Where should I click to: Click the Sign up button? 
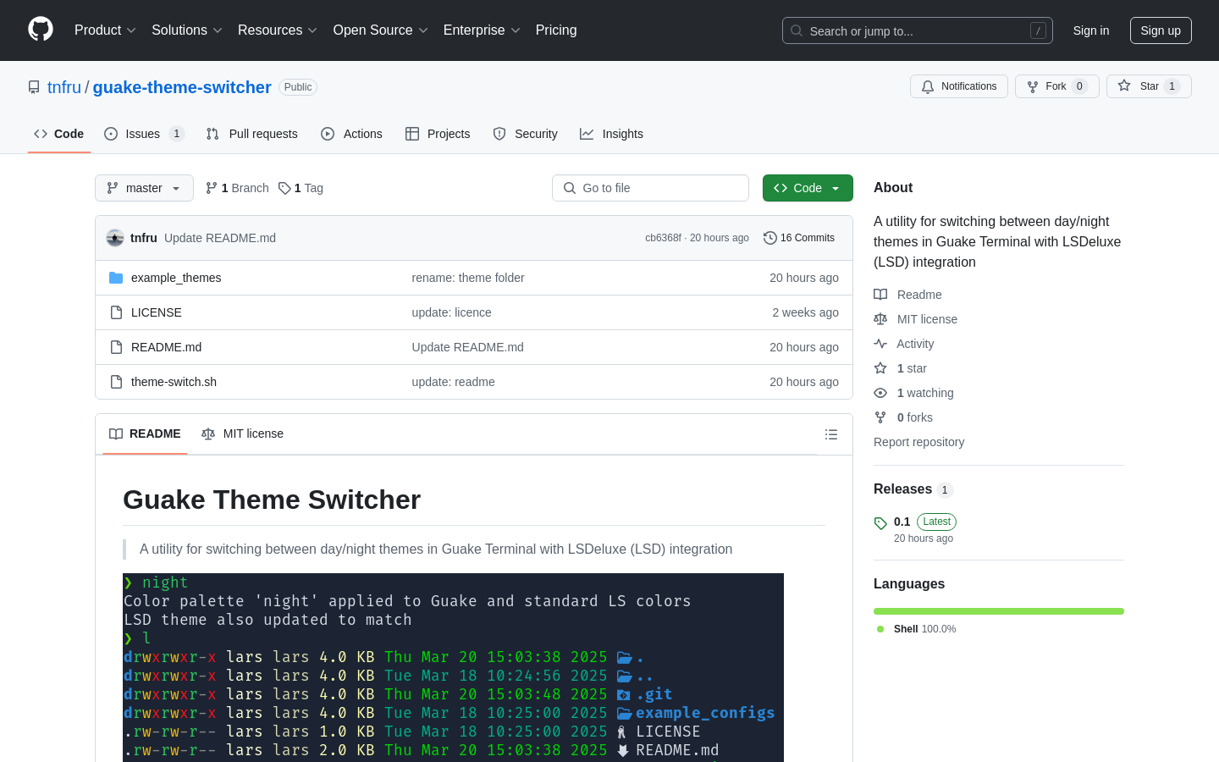coord(1161,30)
